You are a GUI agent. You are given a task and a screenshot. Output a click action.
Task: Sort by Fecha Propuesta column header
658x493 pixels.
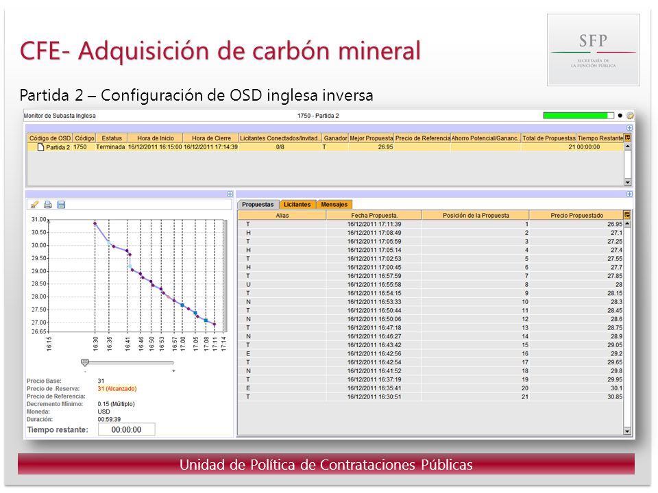click(374, 215)
